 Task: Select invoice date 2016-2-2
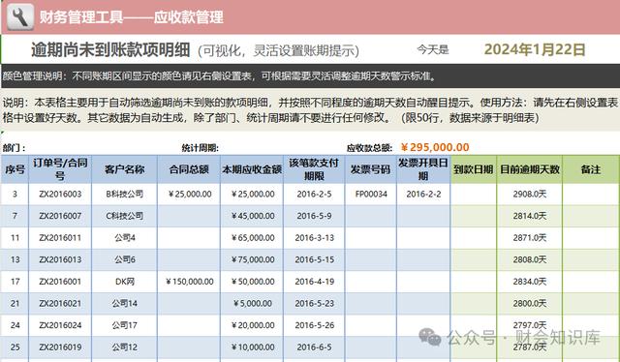[x=423, y=194]
